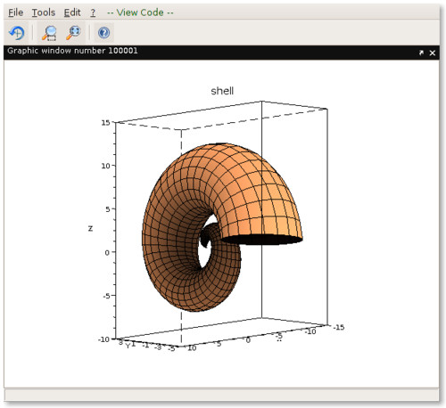Click the Graphic window number 100001 title bar

pos(221,53)
